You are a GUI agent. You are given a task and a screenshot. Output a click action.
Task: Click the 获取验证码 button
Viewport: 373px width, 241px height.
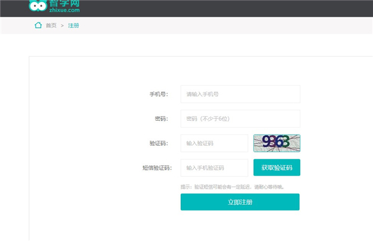pyautogui.click(x=277, y=168)
